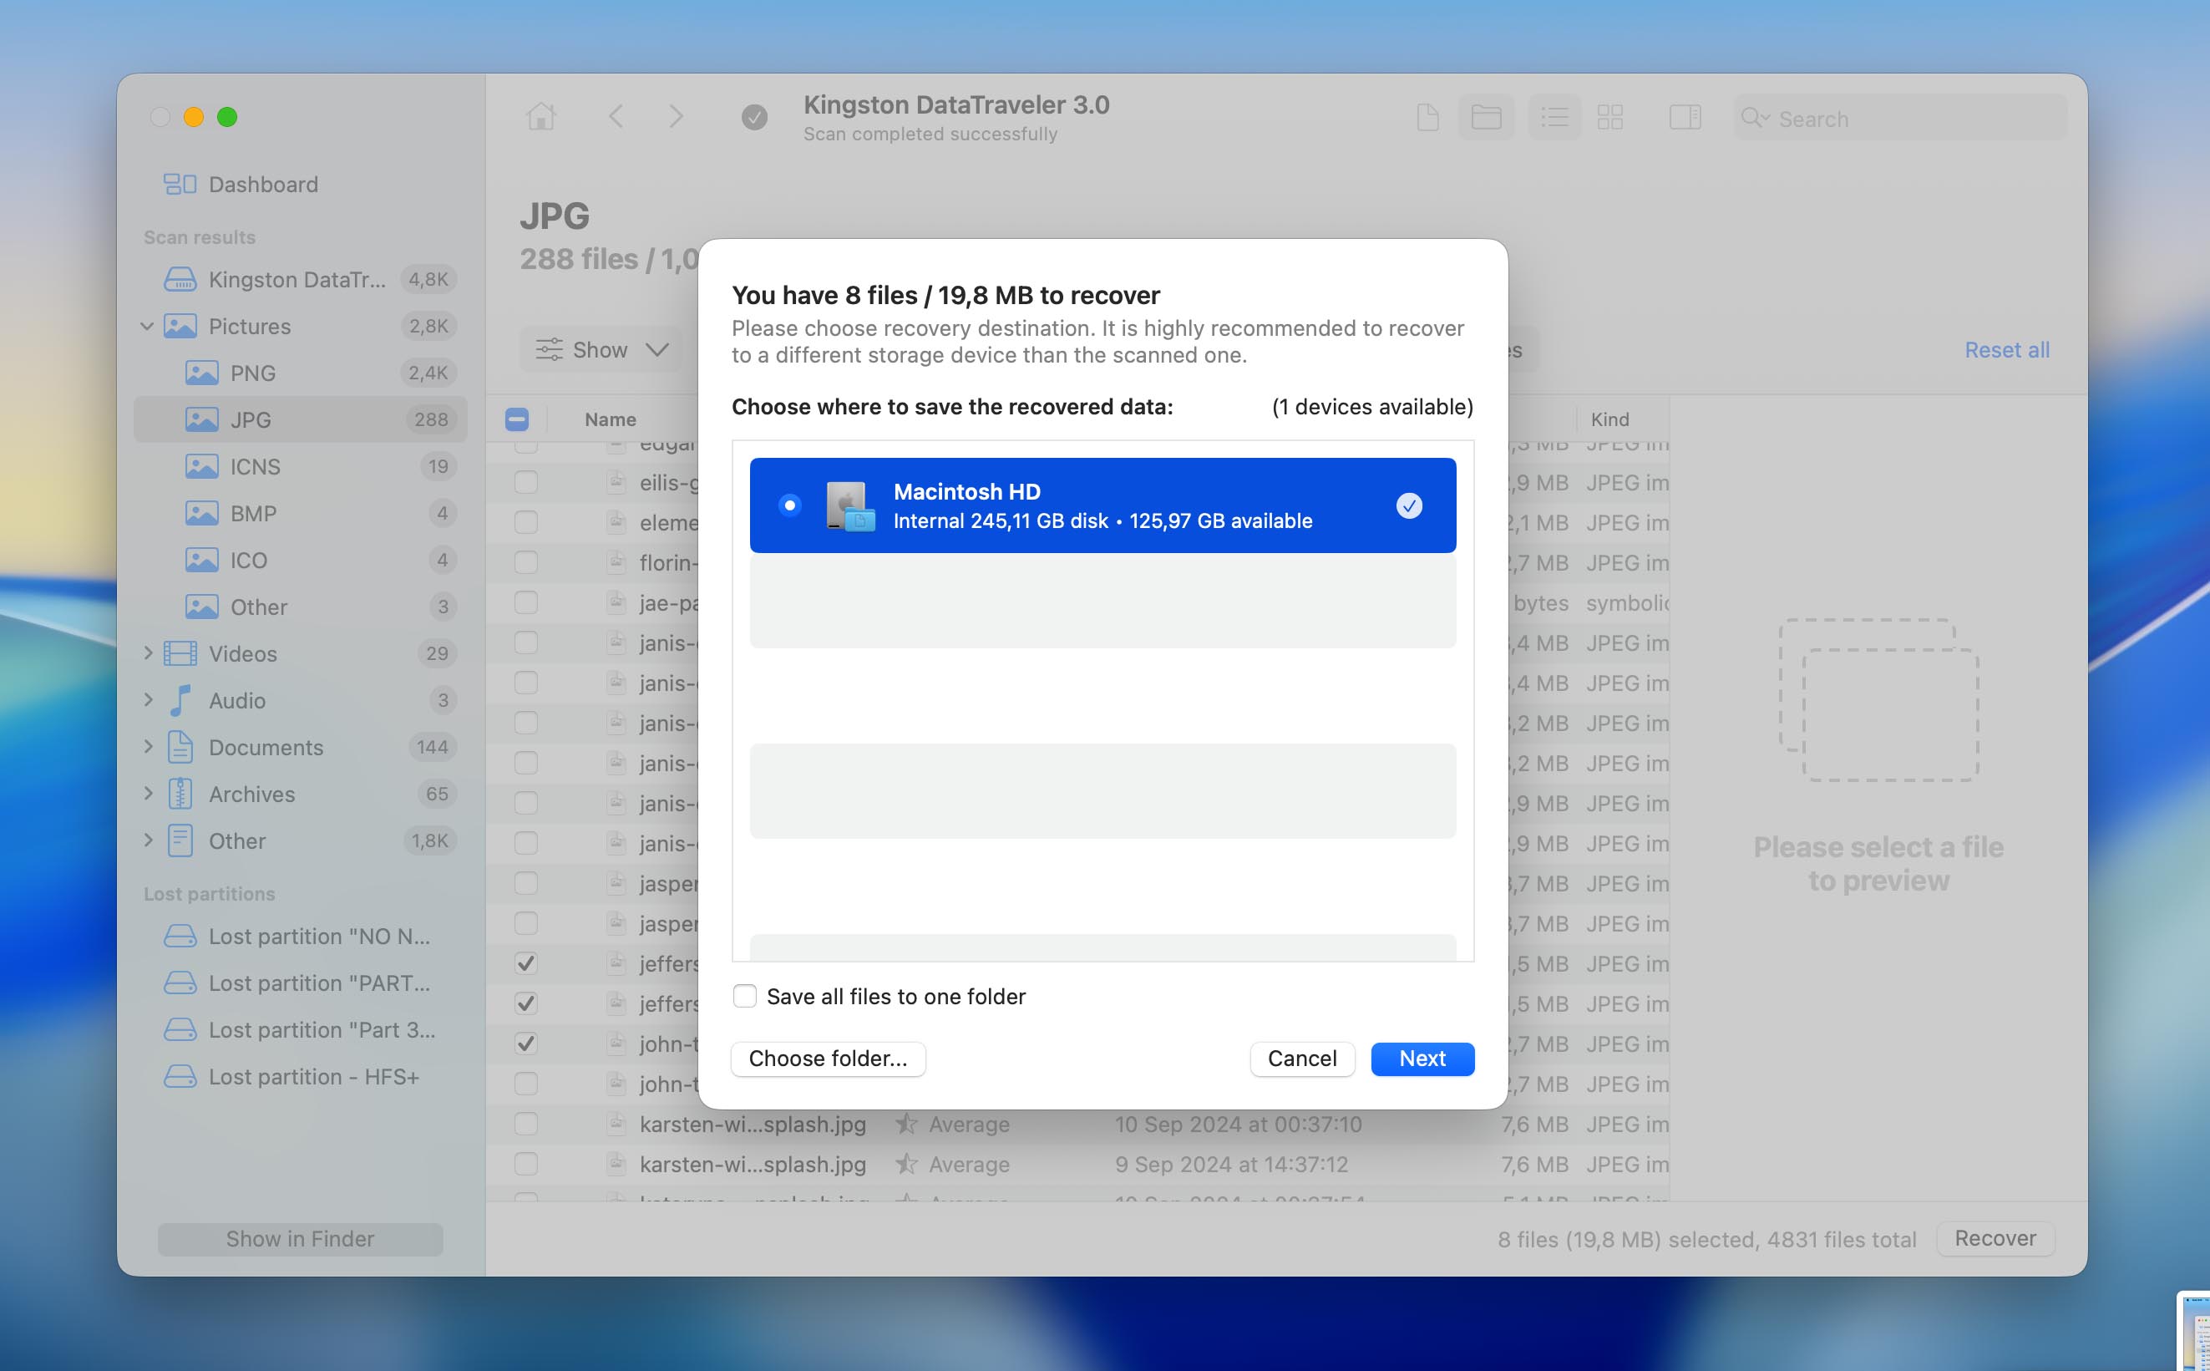Click Choose folder... button

[828, 1059]
